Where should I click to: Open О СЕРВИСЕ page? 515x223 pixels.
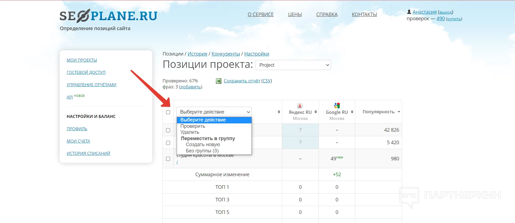(x=261, y=15)
